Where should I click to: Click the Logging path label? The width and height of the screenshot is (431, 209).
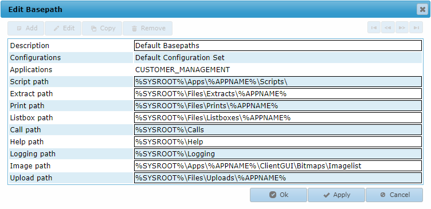[x=33, y=154]
